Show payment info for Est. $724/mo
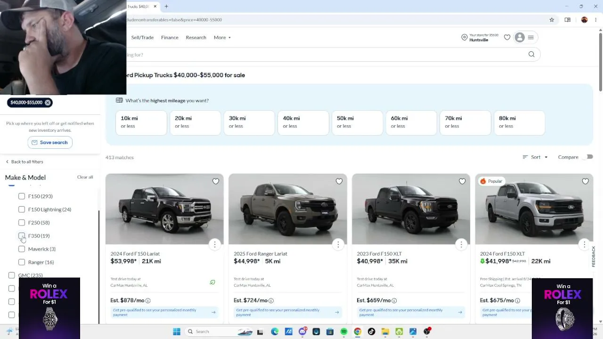The image size is (603, 339). [x=271, y=301]
